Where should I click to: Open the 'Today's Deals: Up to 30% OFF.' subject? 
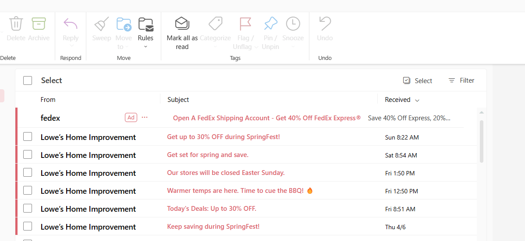212,209
